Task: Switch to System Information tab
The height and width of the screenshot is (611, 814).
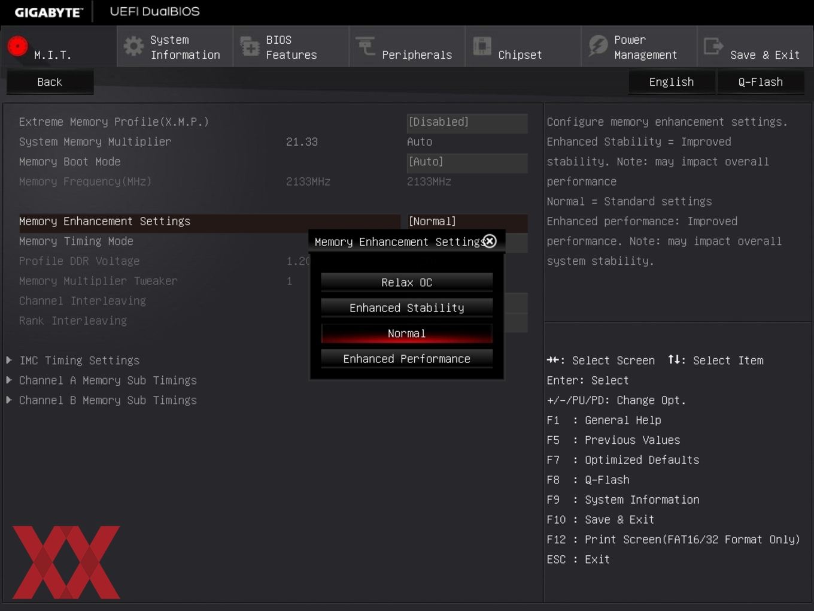Action: click(x=175, y=47)
